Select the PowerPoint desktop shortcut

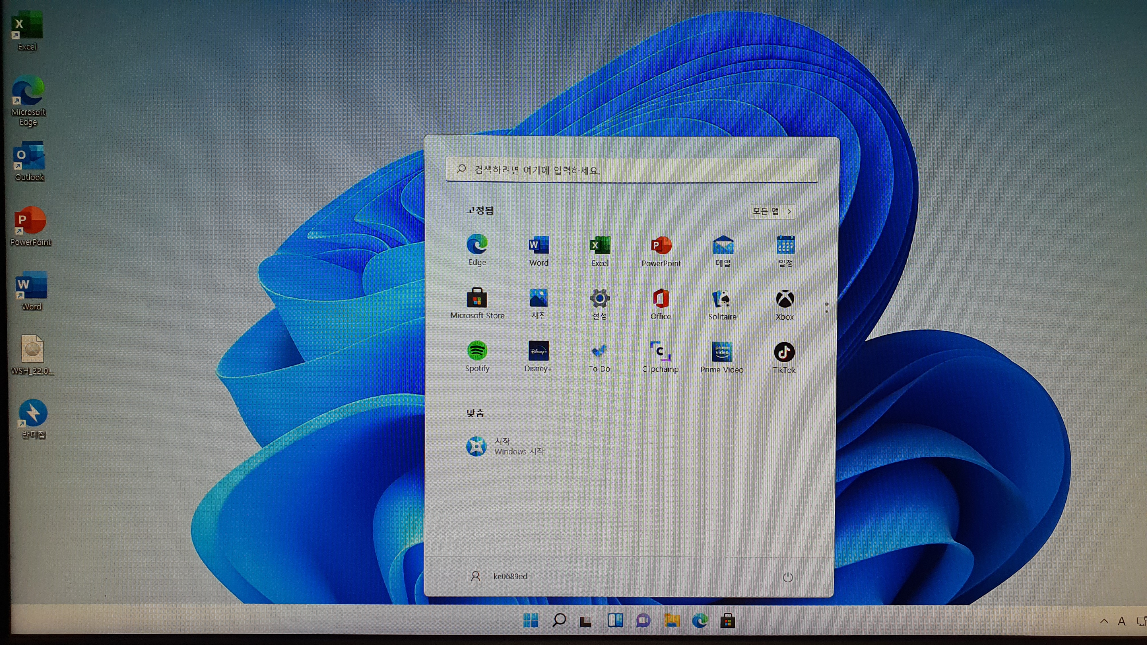pyautogui.click(x=30, y=226)
